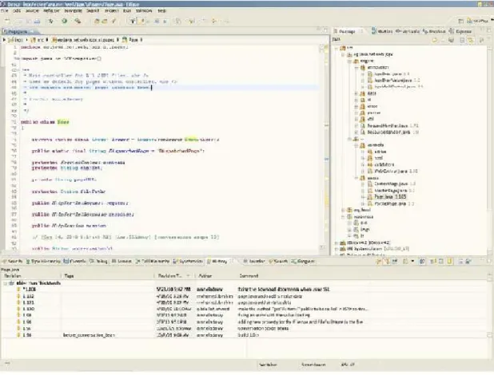
Task: Switch to the Variables view tab
Action: click(408, 31)
